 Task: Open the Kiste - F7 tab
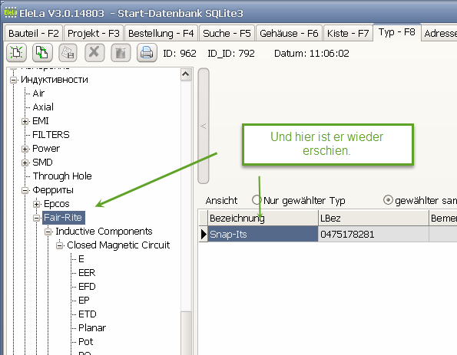coord(348,33)
